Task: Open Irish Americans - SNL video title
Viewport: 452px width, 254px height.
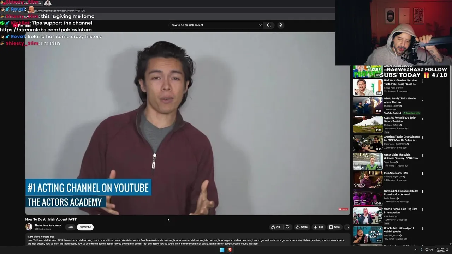Action: click(396, 173)
